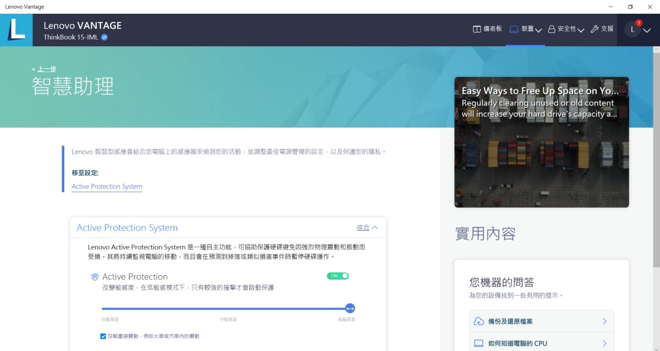Click the sensitivity slider handle at 高敏感度
The image size is (660, 351).
coord(350,309)
